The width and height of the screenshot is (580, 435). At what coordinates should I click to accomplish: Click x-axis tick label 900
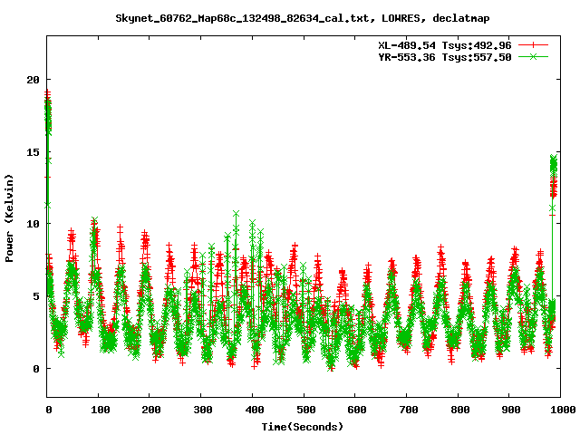[x=511, y=410]
